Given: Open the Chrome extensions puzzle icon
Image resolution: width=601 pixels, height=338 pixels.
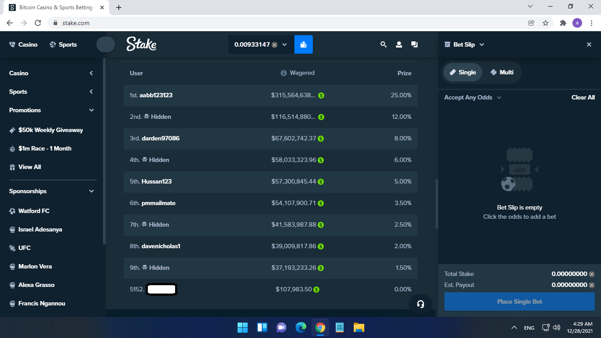Looking at the screenshot, I should (x=563, y=23).
